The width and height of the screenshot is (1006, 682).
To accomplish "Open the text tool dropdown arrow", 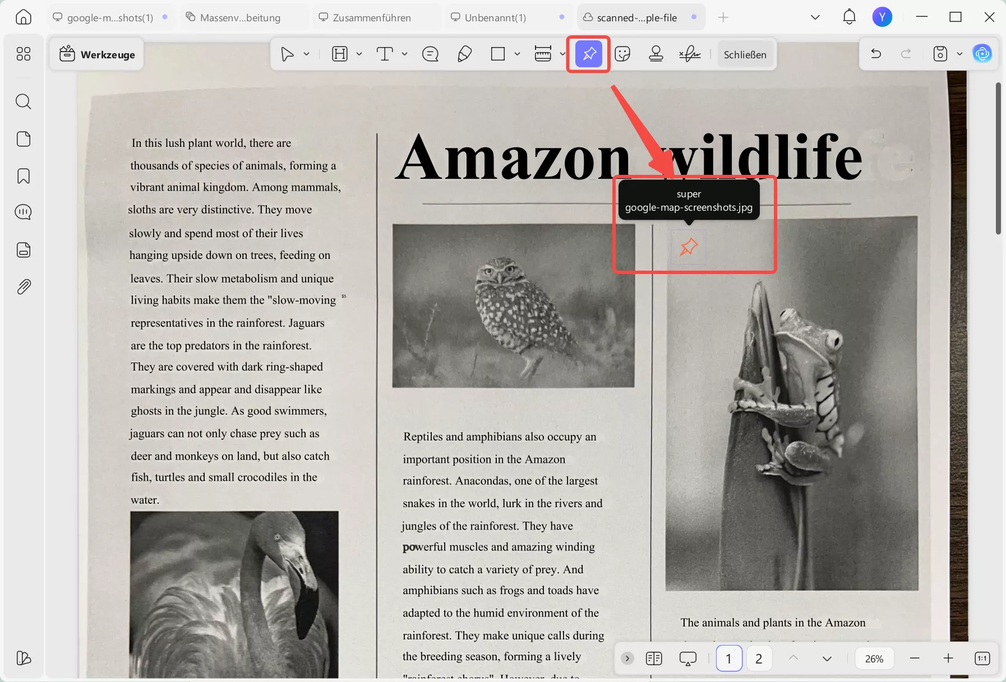I will [x=405, y=54].
